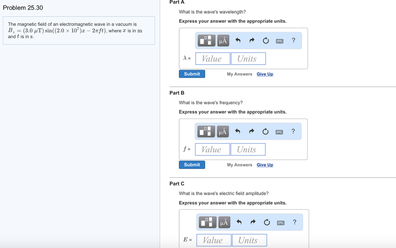Open My Answers for Part A
Screen dimensions: 396x248
pos(239,74)
